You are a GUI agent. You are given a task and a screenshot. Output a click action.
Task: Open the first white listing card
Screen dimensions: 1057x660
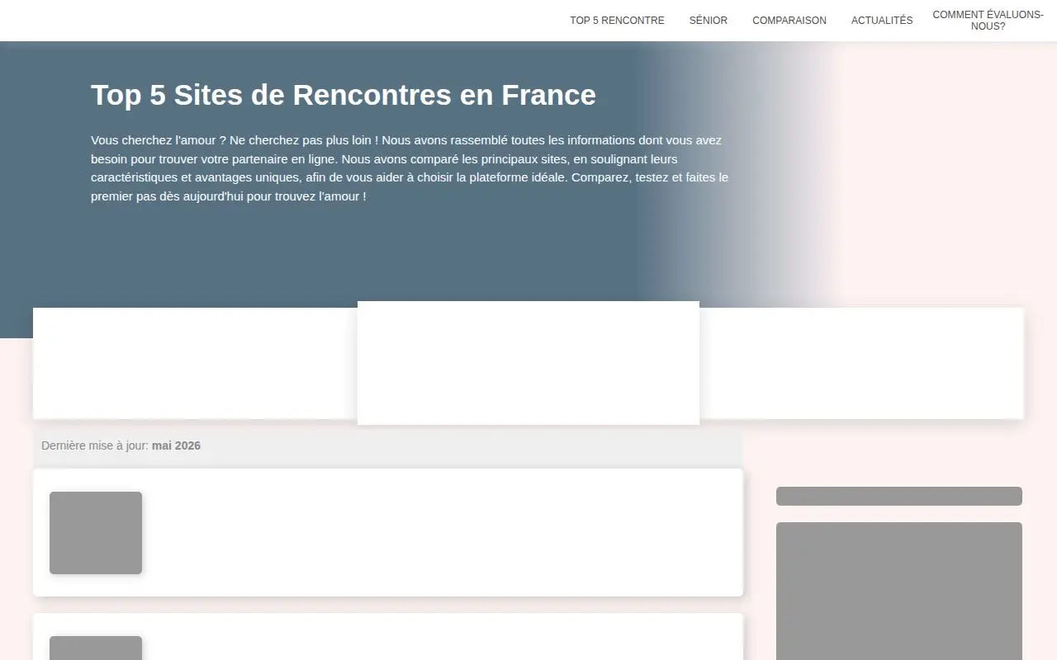coord(388,532)
